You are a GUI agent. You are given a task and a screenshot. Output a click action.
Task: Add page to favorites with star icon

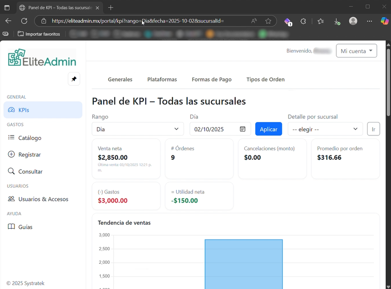coord(268,21)
